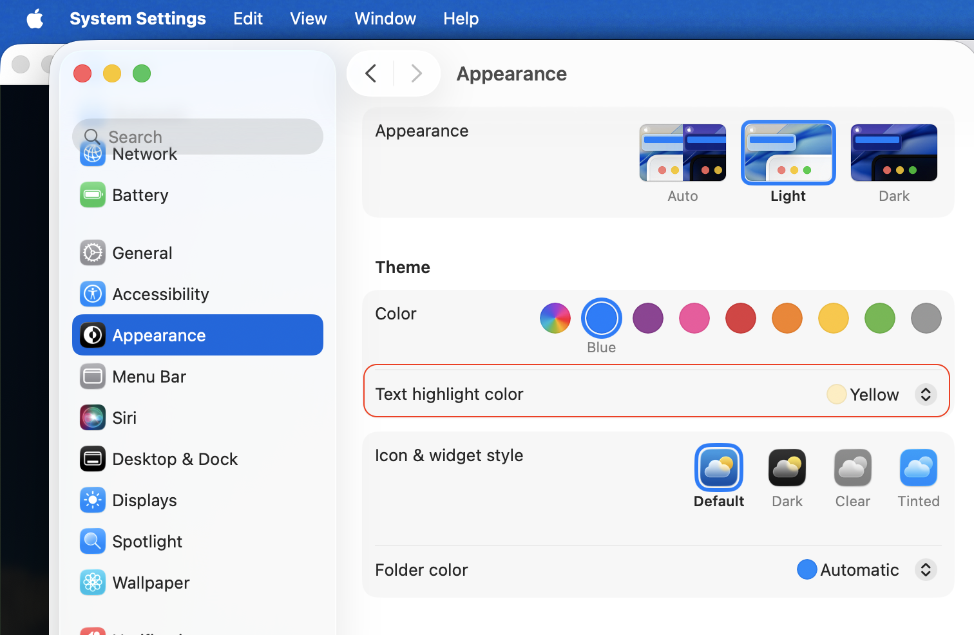Viewport: 974px width, 635px height.
Task: Click the back navigation arrow
Action: 371,73
